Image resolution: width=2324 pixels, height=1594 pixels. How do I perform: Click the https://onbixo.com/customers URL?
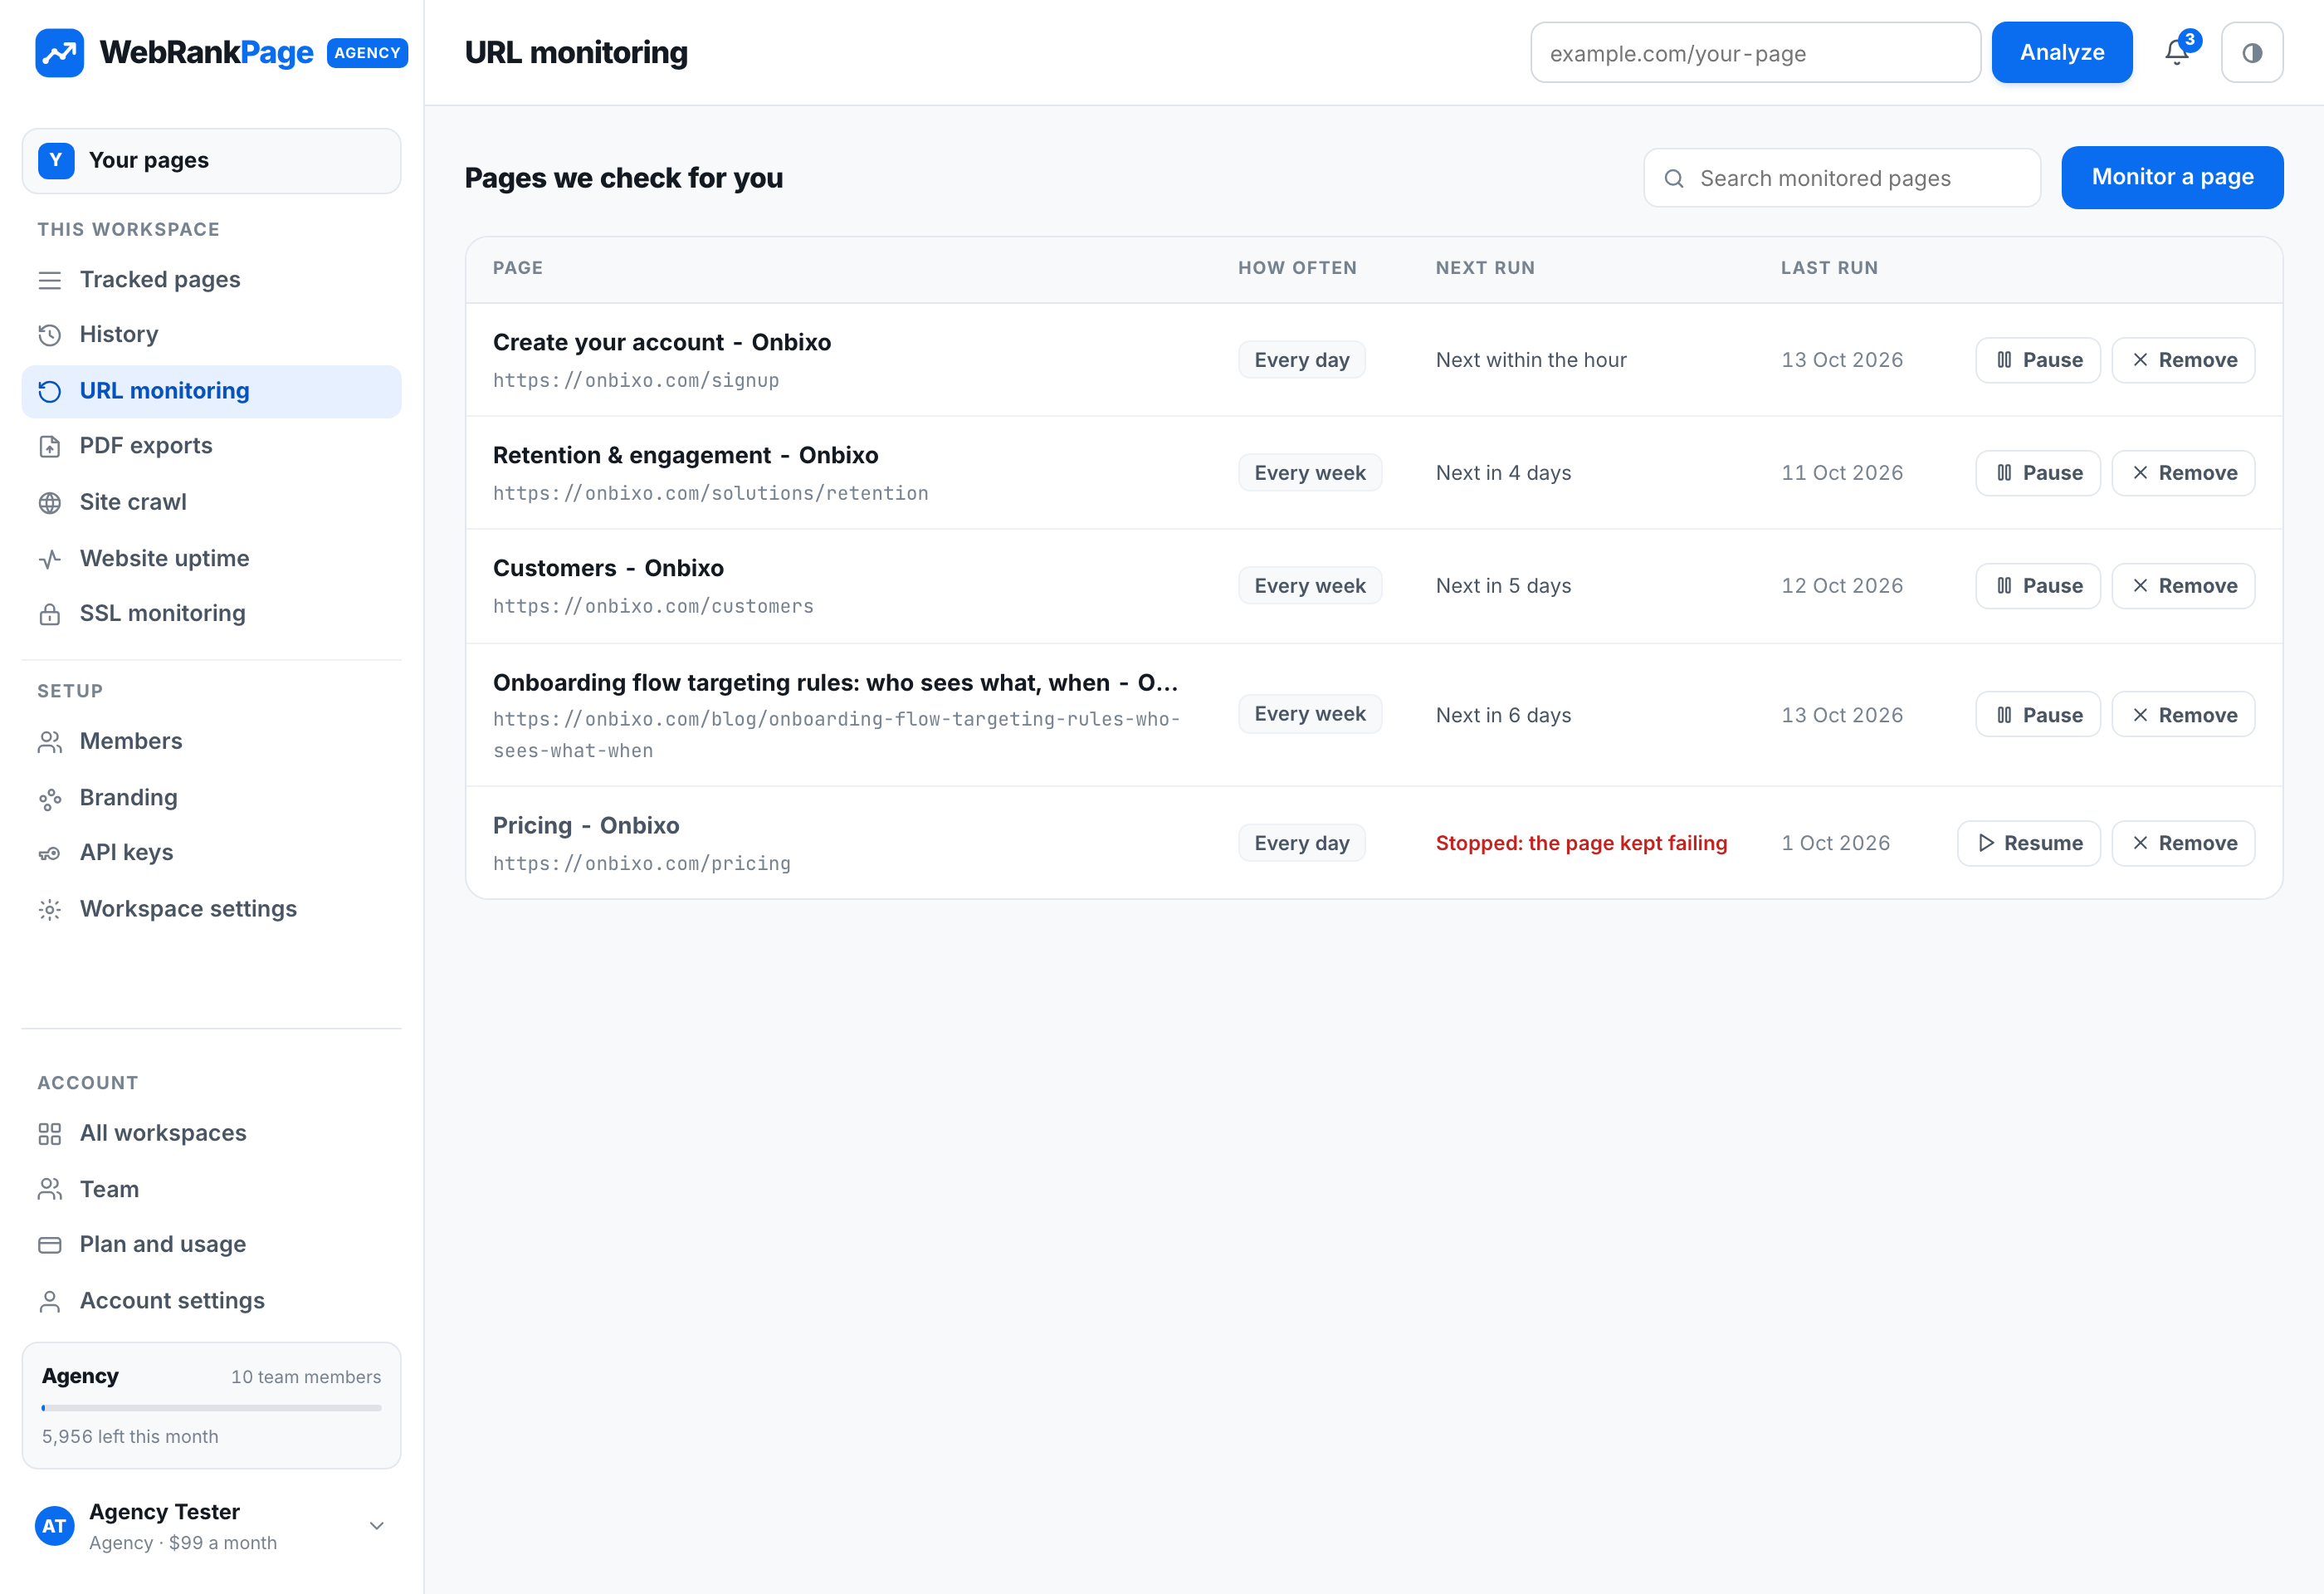pos(653,606)
